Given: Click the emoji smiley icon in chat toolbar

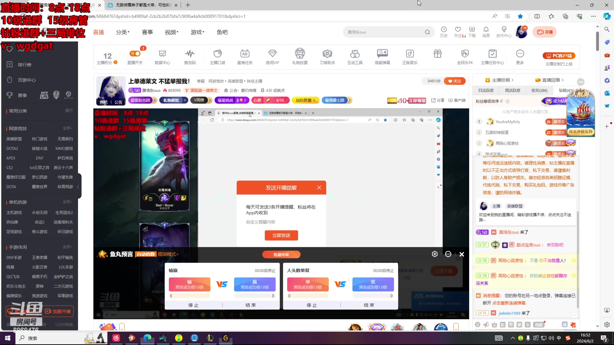Looking at the screenshot, I should click(x=477, y=325).
